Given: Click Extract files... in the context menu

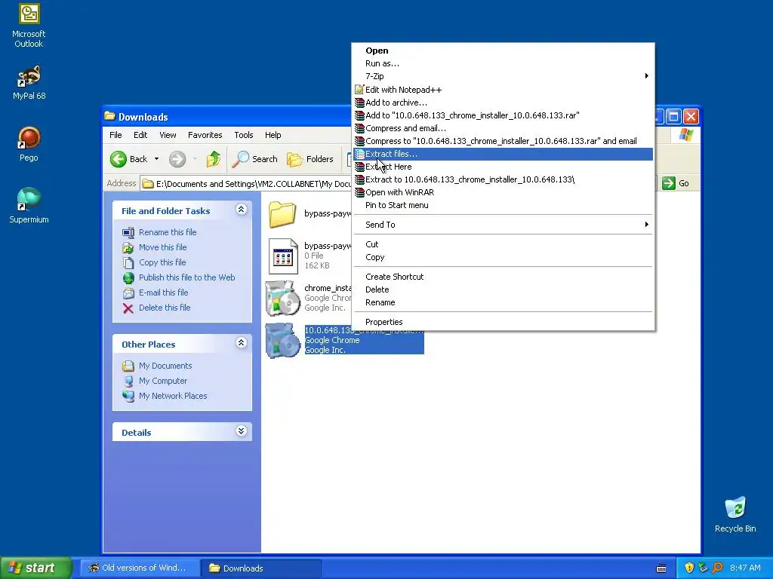Looking at the screenshot, I should click(x=504, y=154).
